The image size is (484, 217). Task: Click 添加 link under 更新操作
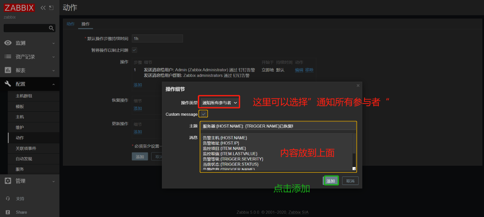pos(138,132)
